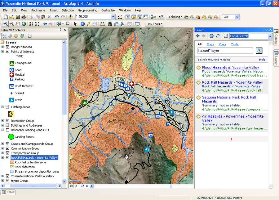Open the Fast label engine dropdown
The image size is (279, 200).
coord(237,17)
